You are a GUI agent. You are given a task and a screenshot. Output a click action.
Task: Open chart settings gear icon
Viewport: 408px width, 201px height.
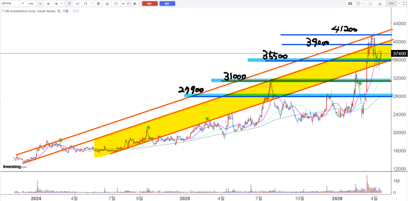click(98, 3)
